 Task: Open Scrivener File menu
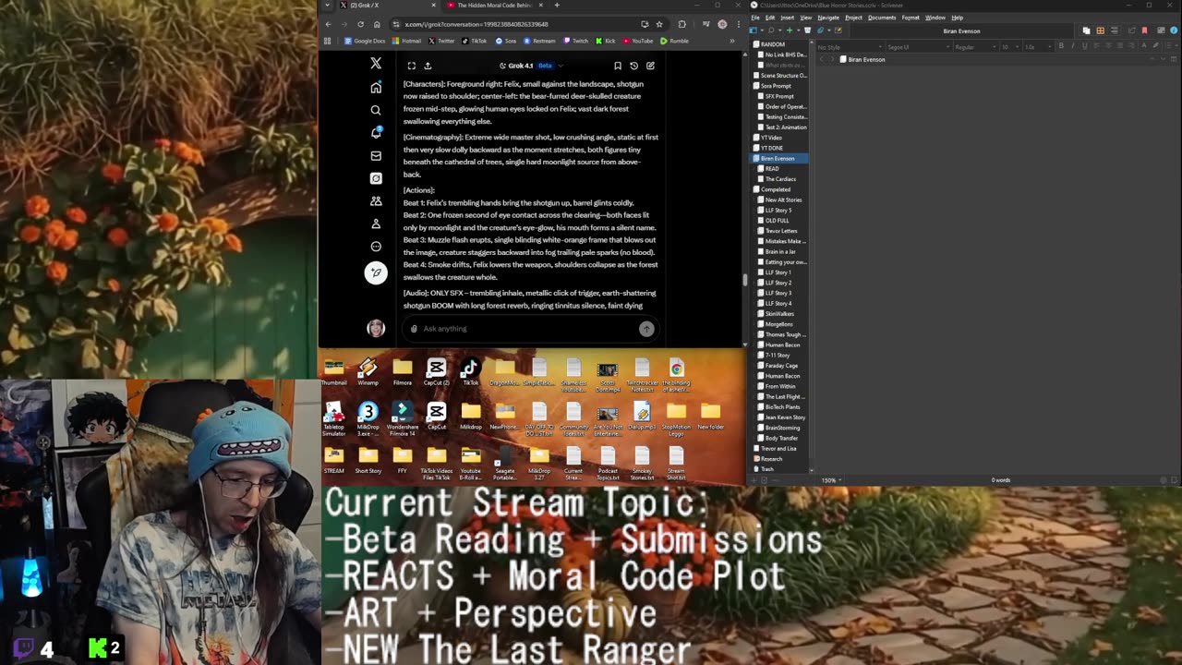pyautogui.click(x=755, y=18)
